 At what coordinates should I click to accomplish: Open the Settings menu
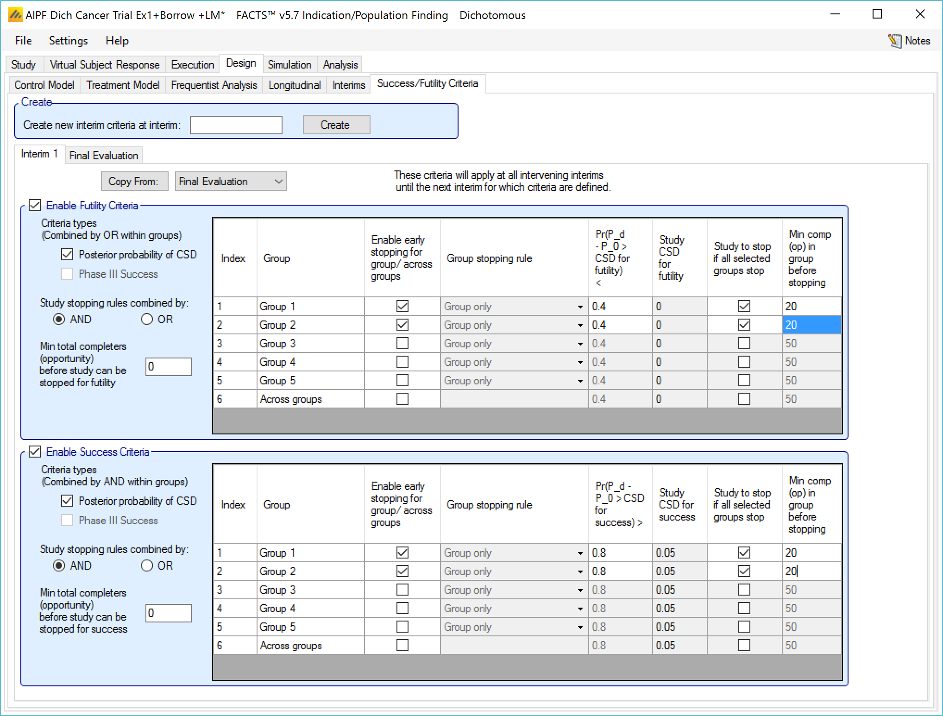(68, 41)
